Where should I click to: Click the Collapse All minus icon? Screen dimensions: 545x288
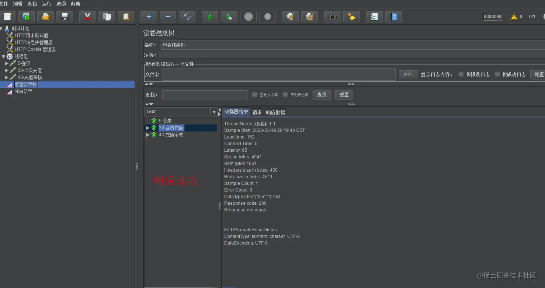(x=168, y=17)
